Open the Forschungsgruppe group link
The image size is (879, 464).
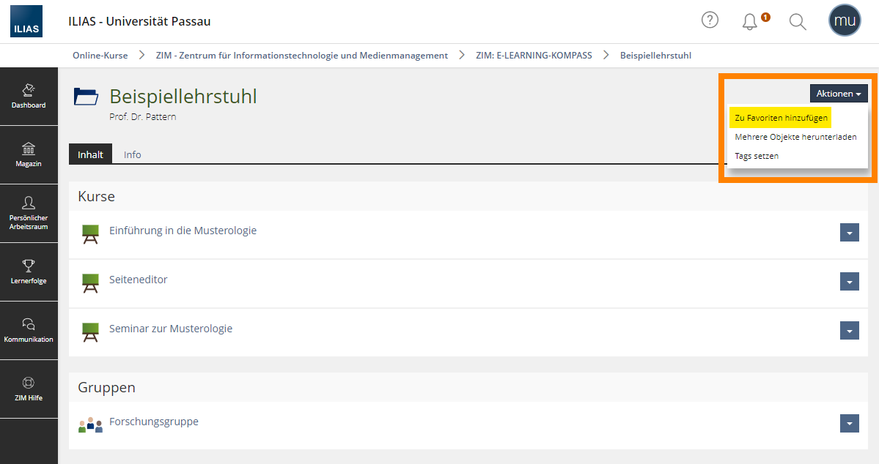click(x=154, y=422)
